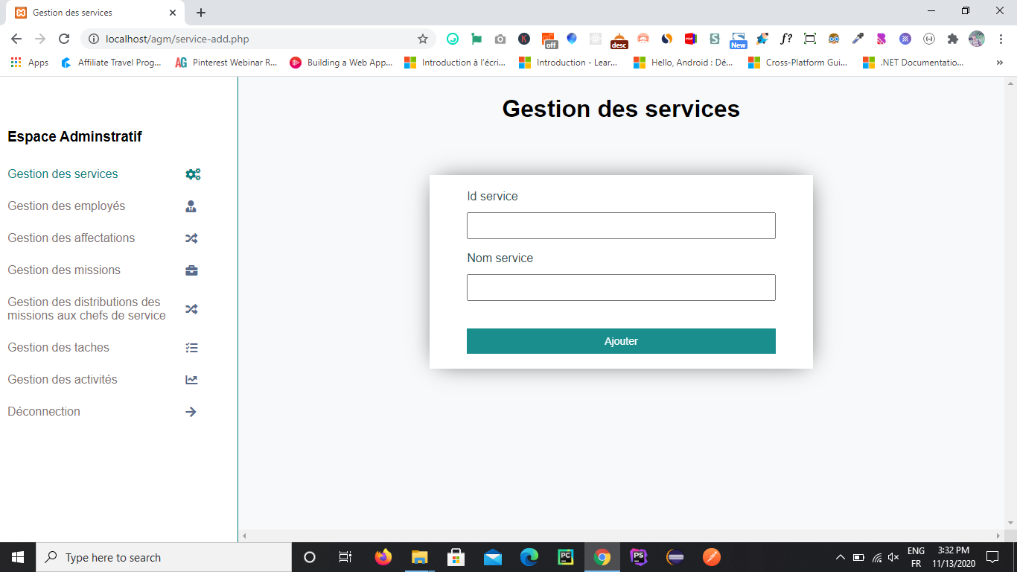Click the arrow icon beside Déconnection
Image resolution: width=1017 pixels, height=572 pixels.
tap(191, 412)
